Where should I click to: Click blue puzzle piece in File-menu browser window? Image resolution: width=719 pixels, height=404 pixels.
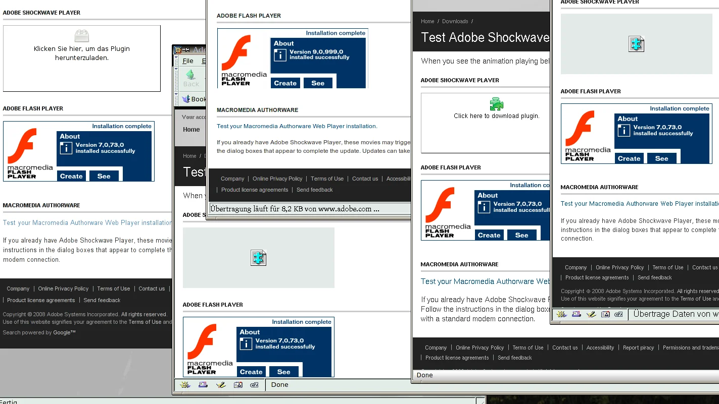[258, 258]
